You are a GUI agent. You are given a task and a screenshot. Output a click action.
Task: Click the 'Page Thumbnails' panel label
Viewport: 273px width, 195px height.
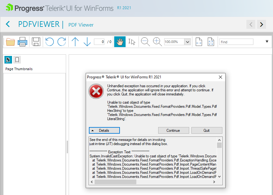[x=19, y=69]
